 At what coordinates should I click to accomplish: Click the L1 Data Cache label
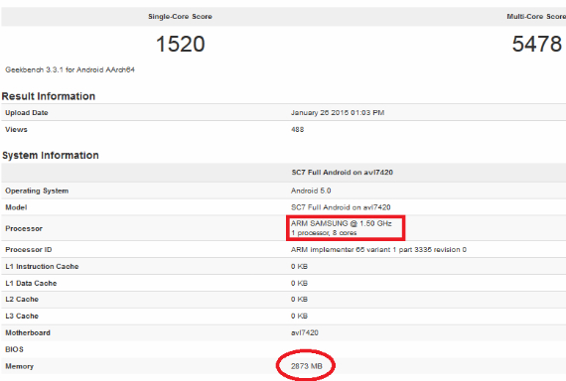click(x=31, y=283)
